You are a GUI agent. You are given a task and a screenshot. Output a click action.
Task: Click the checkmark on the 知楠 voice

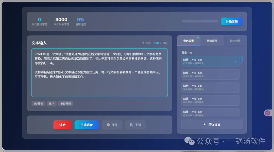click(236, 61)
